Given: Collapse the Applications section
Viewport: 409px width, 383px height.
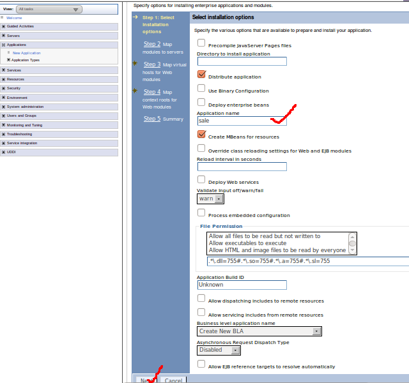Looking at the screenshot, I should coord(3,45).
